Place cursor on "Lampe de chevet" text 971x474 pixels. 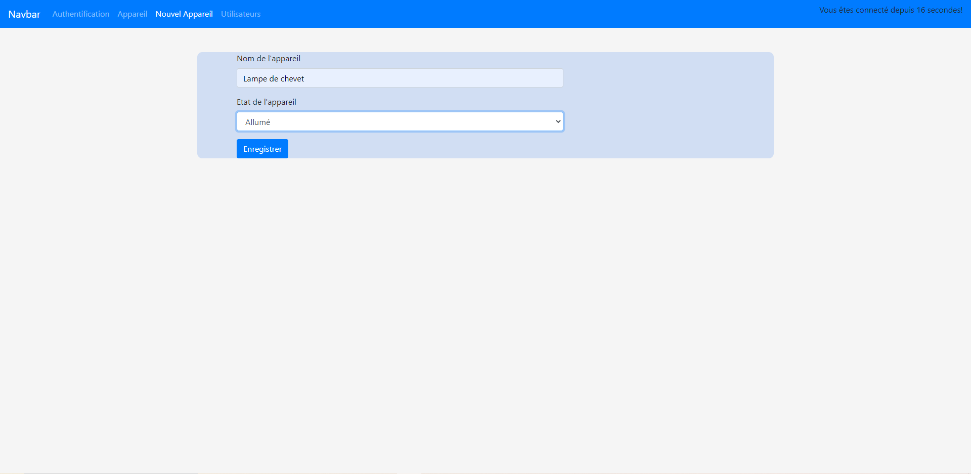point(274,79)
